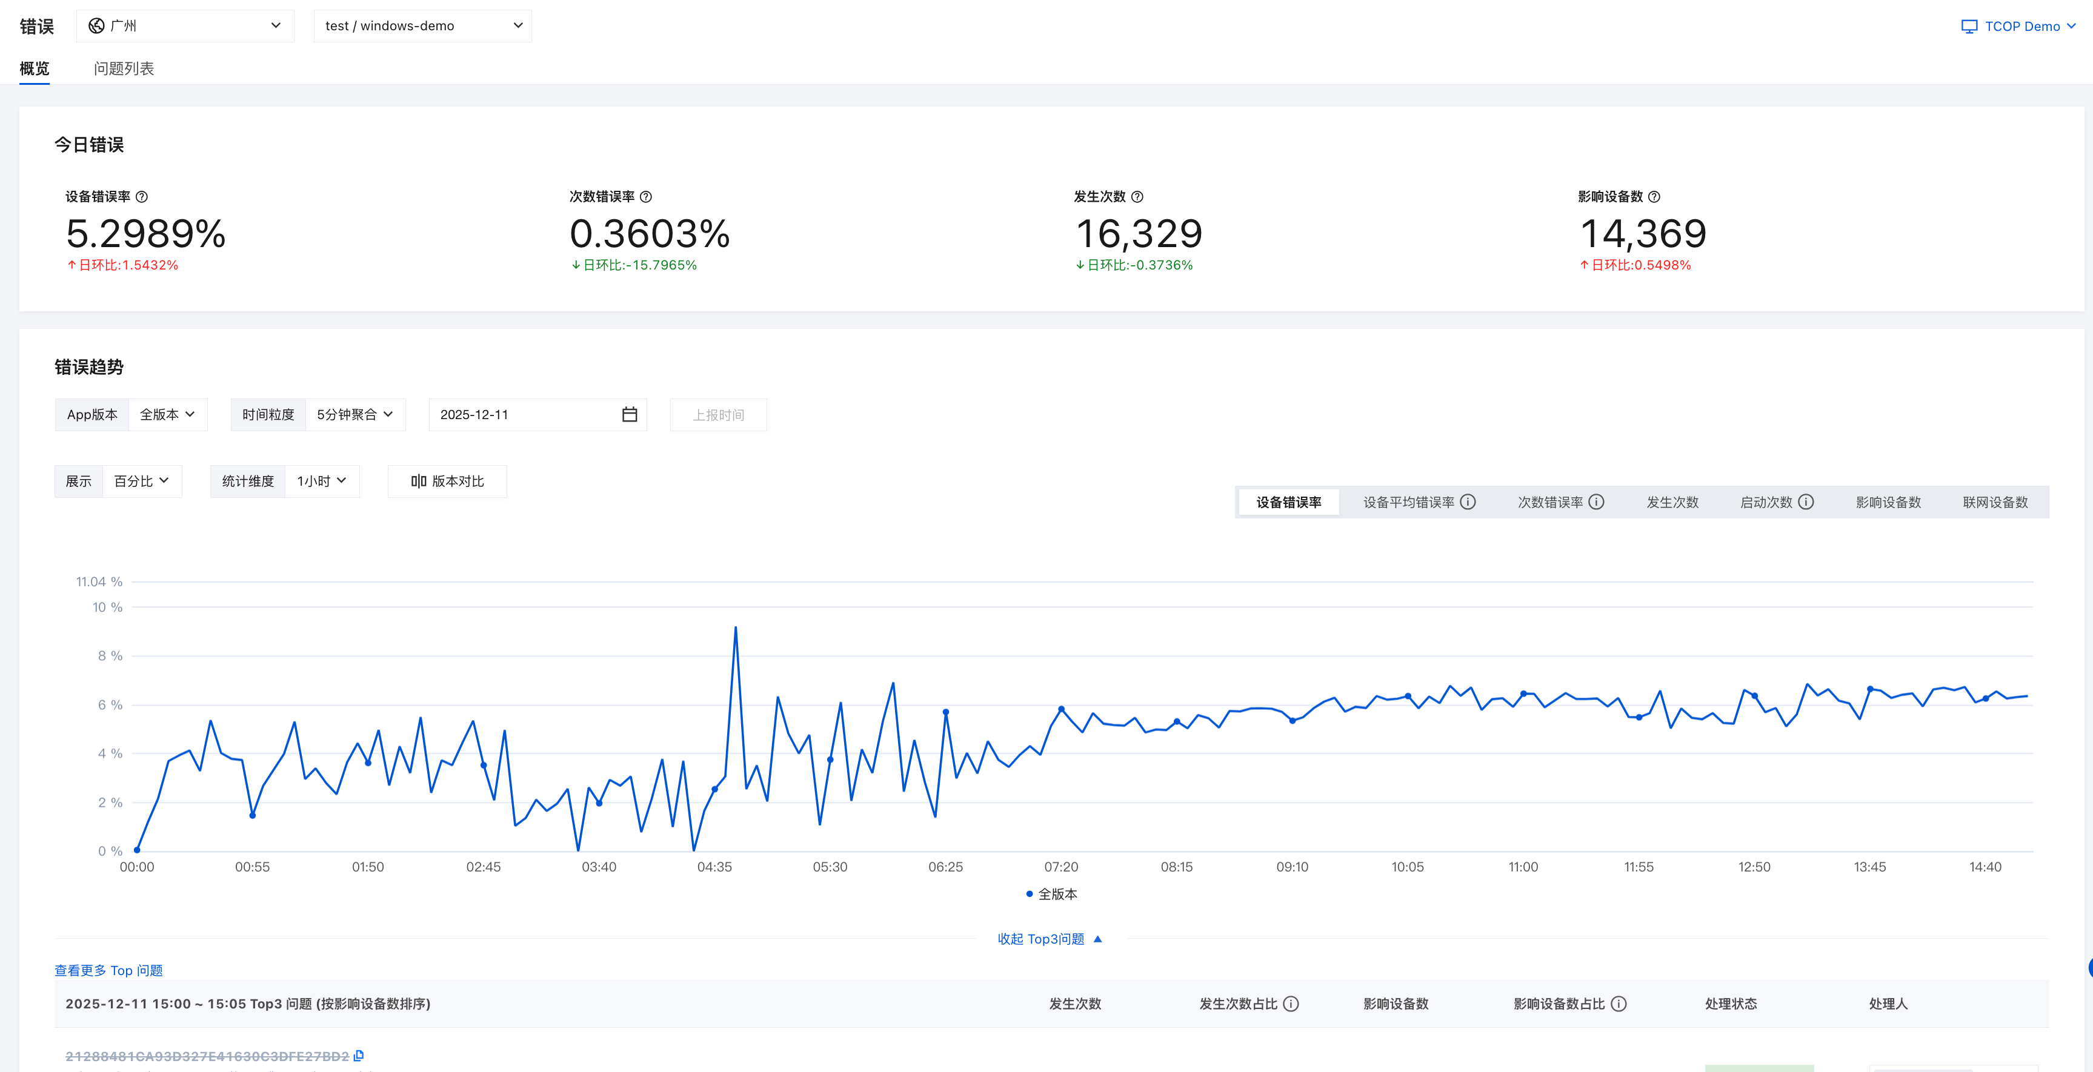This screenshot has width=2093, height=1072.
Task: Expand the 5分钟聚合 time granularity dropdown
Action: (355, 414)
